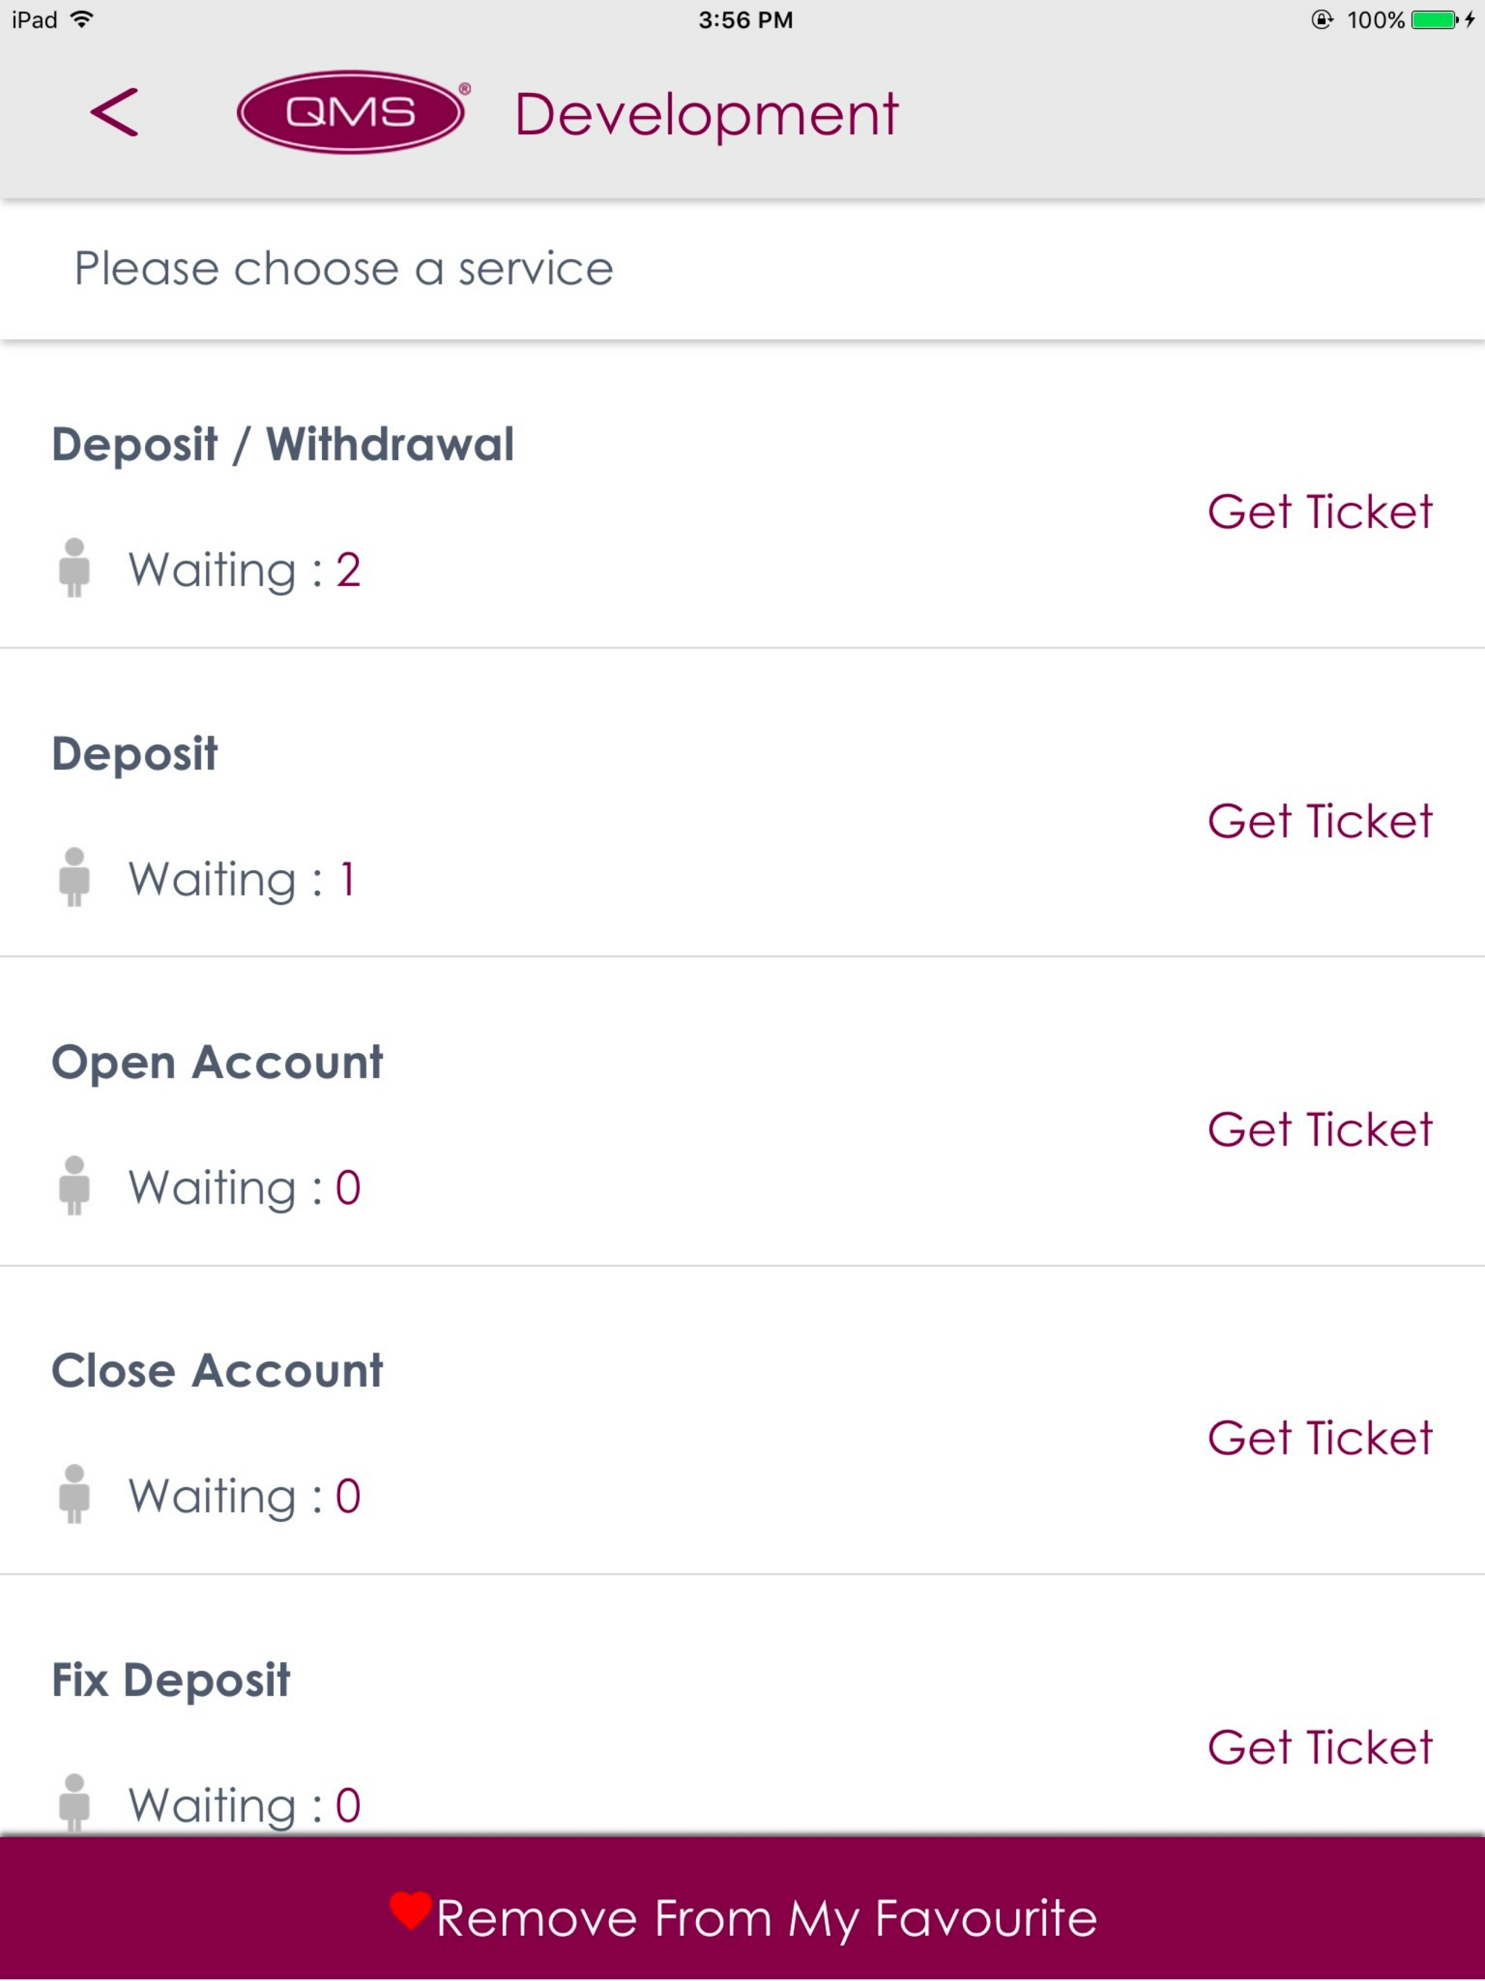The width and height of the screenshot is (1485, 1981).
Task: Get Ticket for Close Account
Action: (x=1320, y=1439)
